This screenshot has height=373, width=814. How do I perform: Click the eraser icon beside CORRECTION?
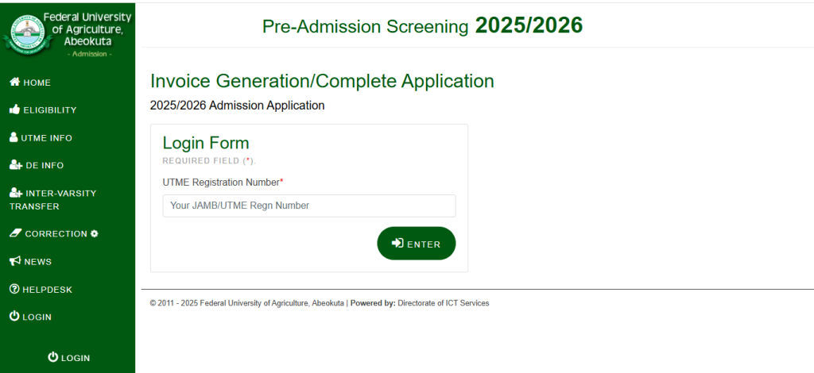15,233
